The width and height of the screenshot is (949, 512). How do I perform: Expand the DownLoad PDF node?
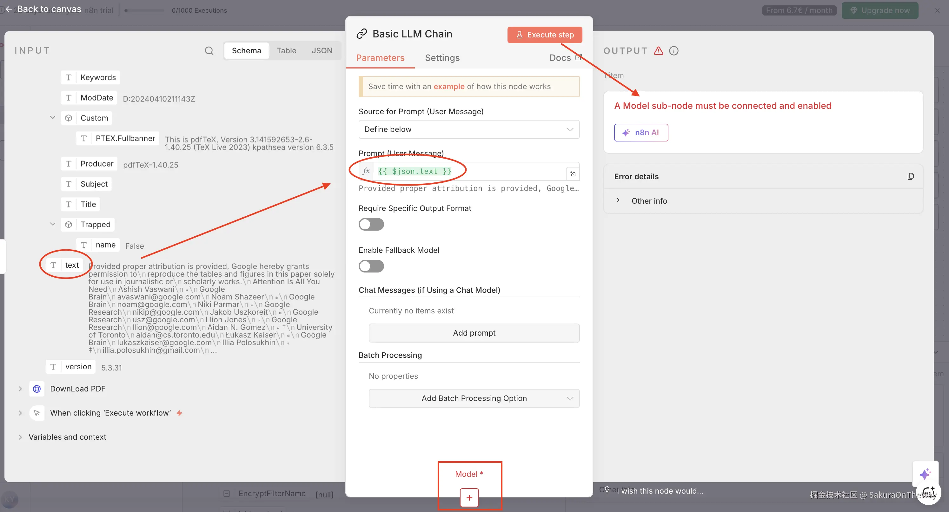20,389
